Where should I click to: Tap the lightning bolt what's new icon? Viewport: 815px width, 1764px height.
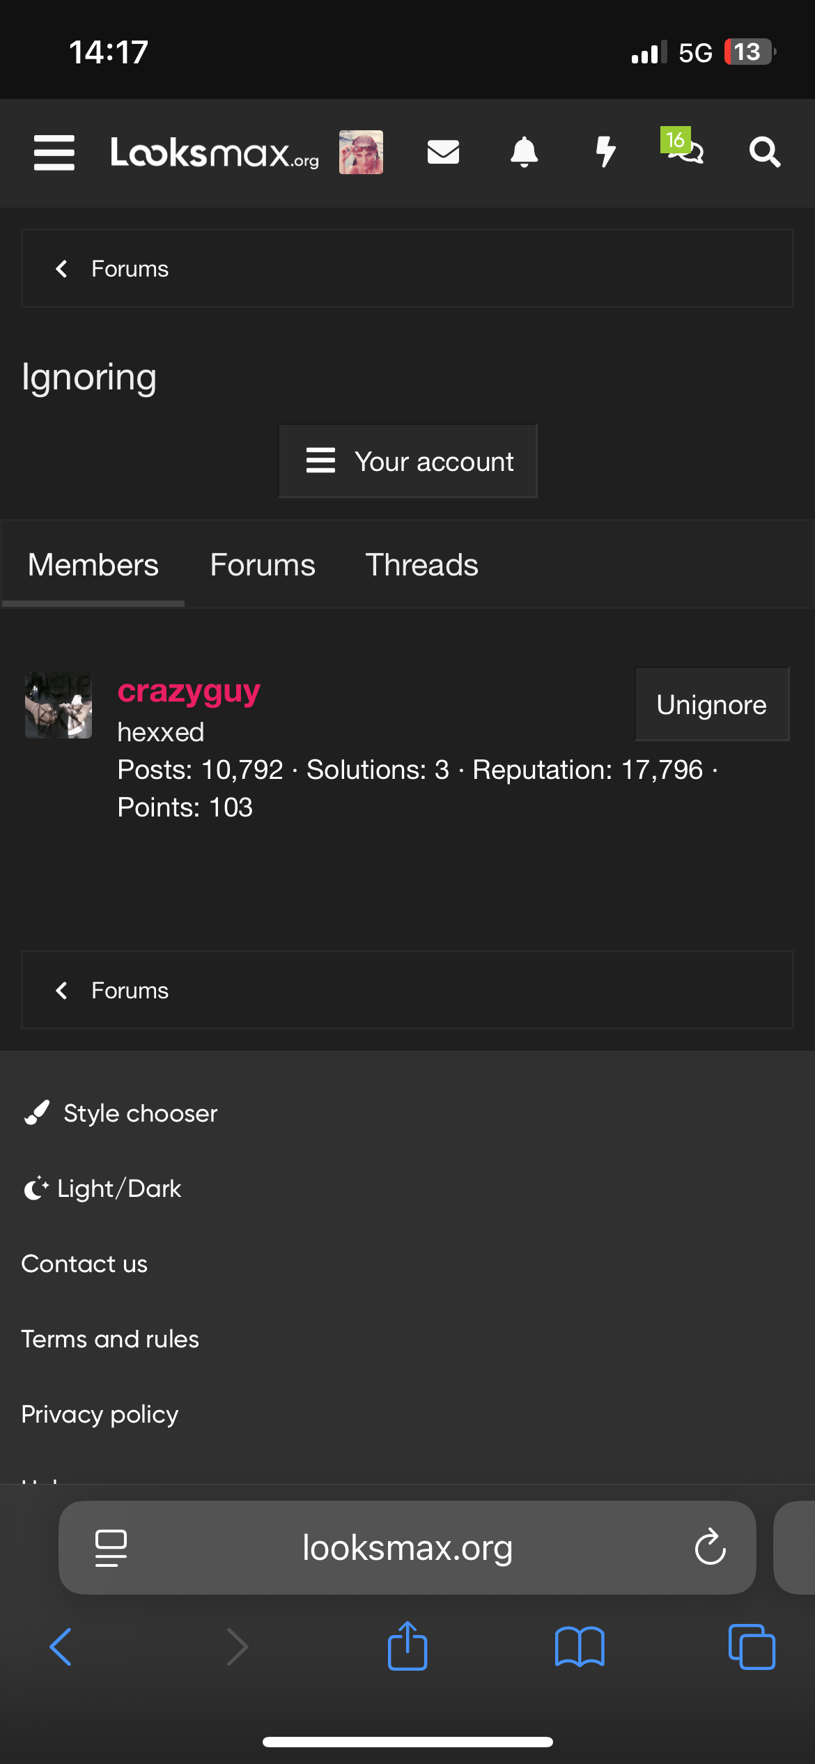(605, 152)
